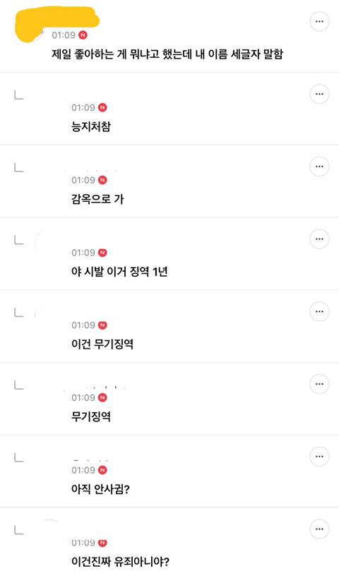Click the red N badge on the main post

coord(83,35)
